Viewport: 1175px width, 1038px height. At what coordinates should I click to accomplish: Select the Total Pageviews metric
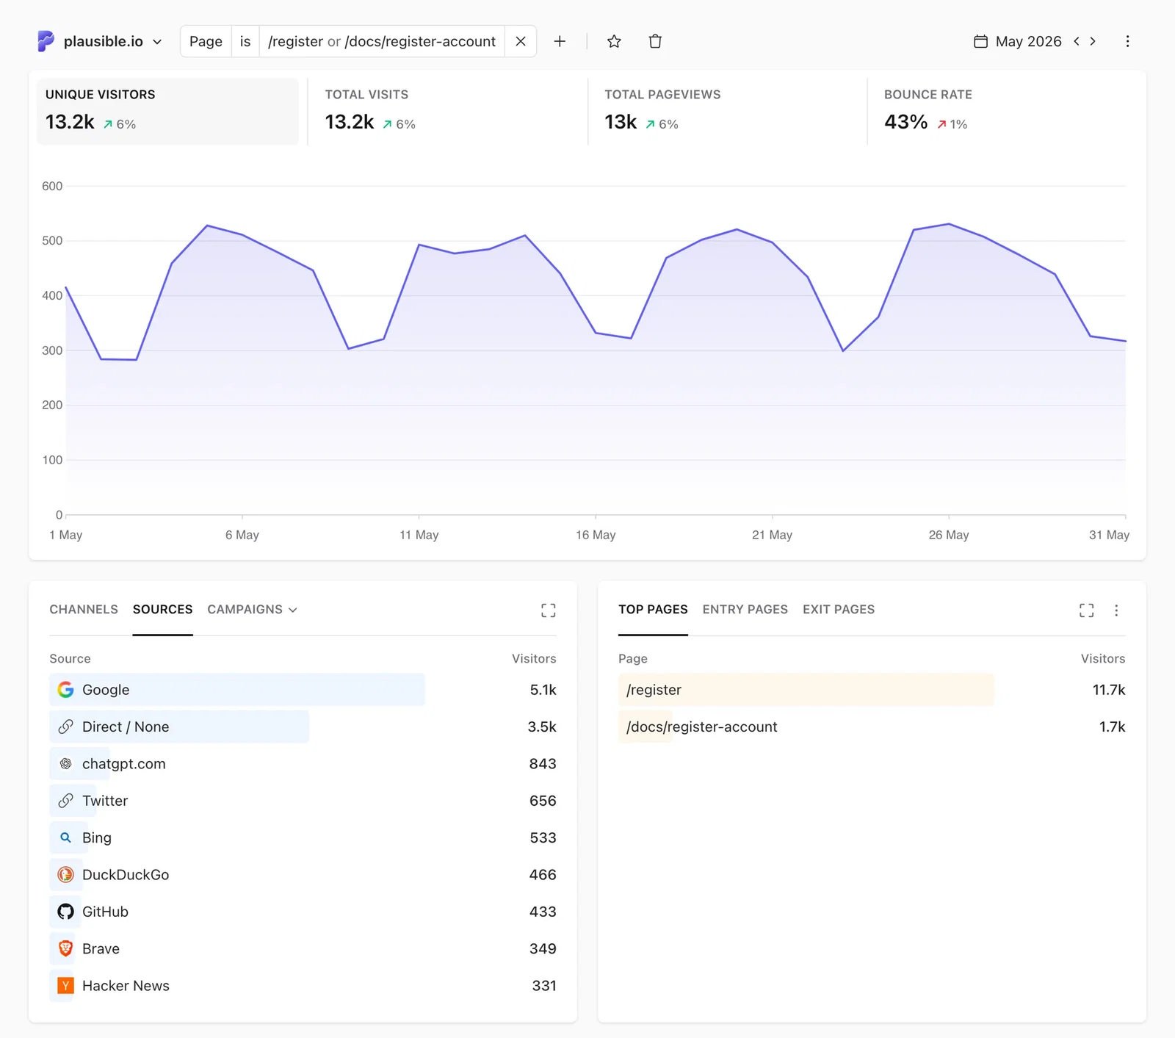coord(727,111)
